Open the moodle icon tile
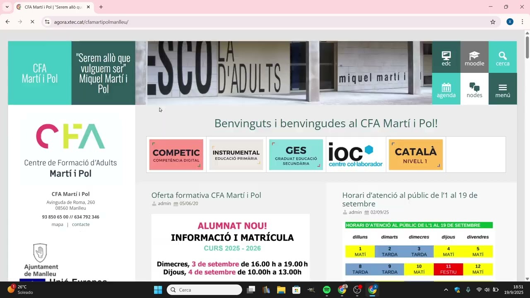Screen dimensions: 530x298 coord(474,57)
